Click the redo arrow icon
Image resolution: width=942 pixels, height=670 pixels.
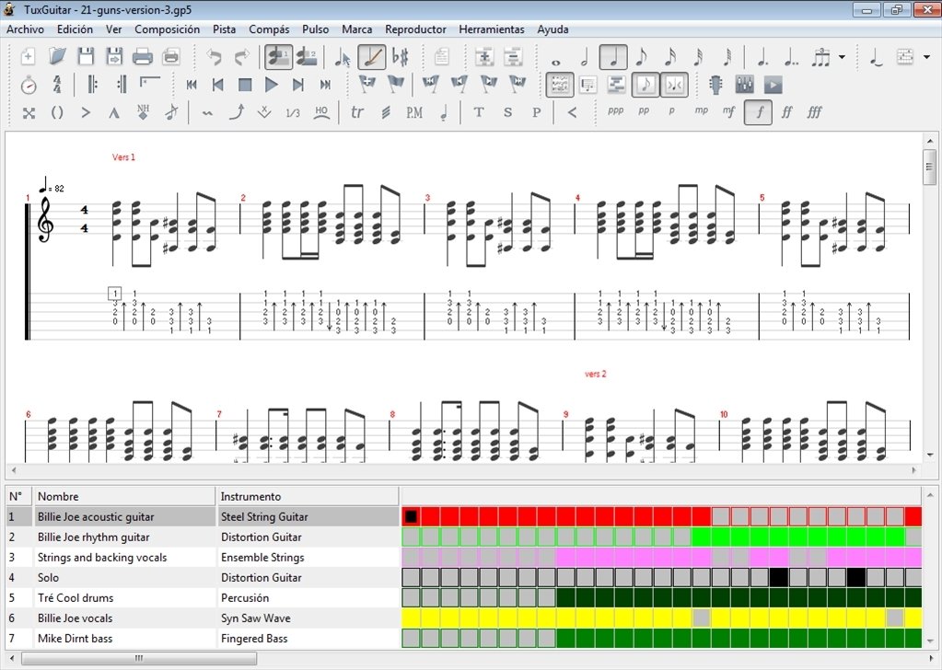coord(241,57)
